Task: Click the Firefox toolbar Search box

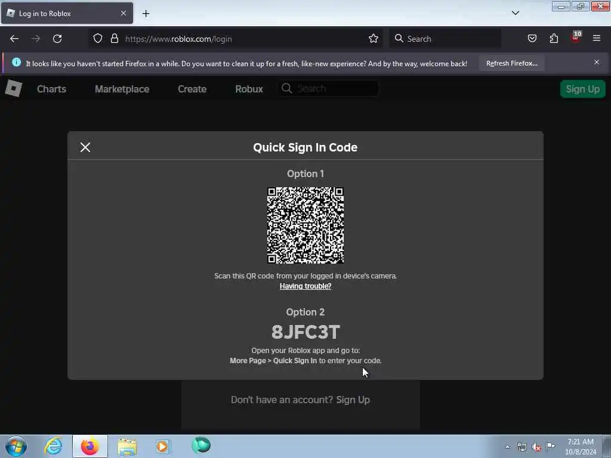Action: [x=445, y=39]
